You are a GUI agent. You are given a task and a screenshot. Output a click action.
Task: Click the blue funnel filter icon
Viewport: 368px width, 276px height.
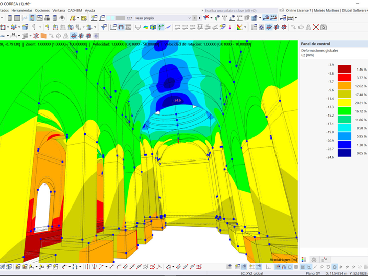[x=103, y=27]
